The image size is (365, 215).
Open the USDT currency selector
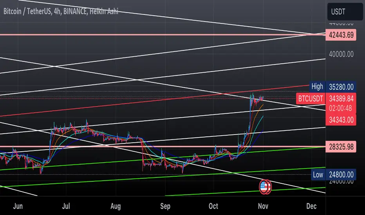(x=345, y=12)
